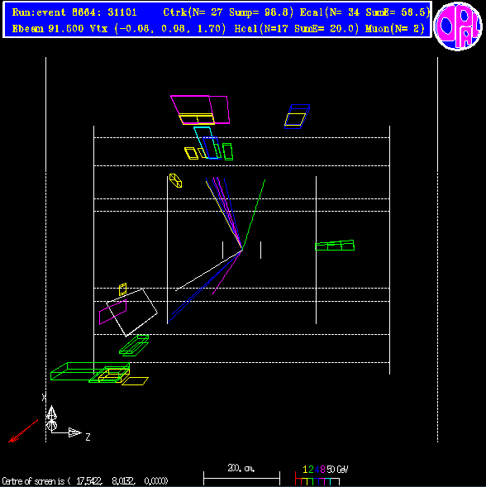Click the OPAL logo in the corner
The height and width of the screenshot is (487, 486).
point(458,26)
